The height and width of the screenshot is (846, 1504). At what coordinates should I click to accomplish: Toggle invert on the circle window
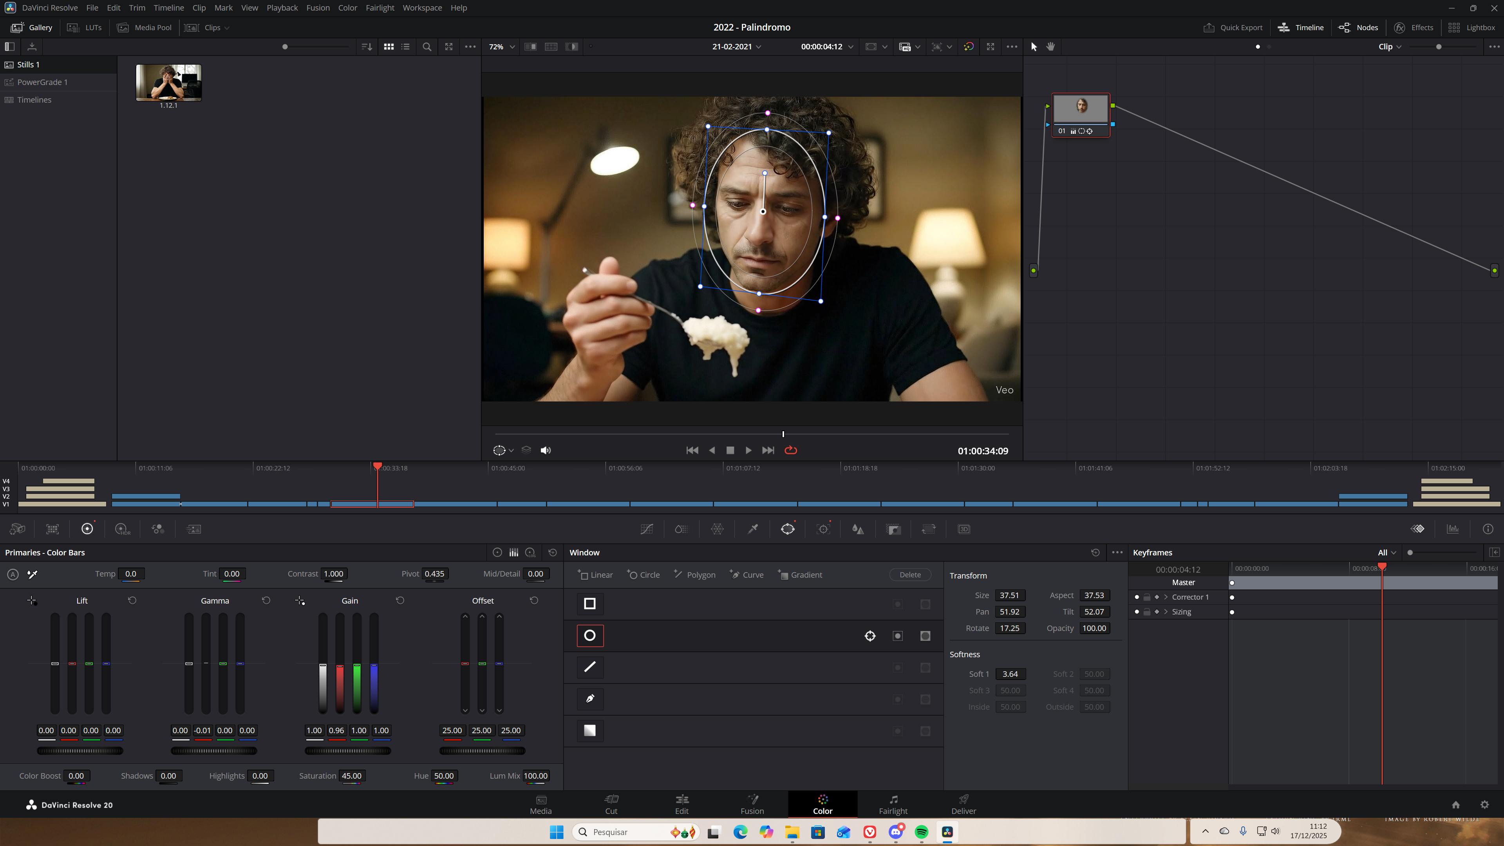pyautogui.click(x=897, y=636)
